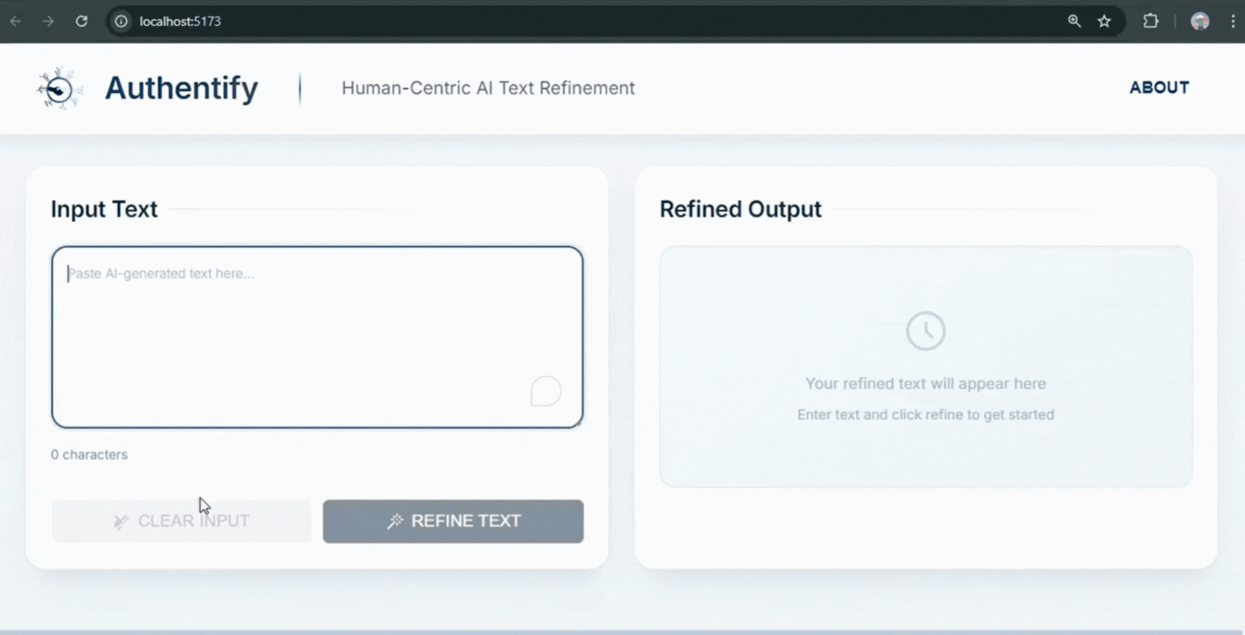Reload the localhost page

click(81, 21)
